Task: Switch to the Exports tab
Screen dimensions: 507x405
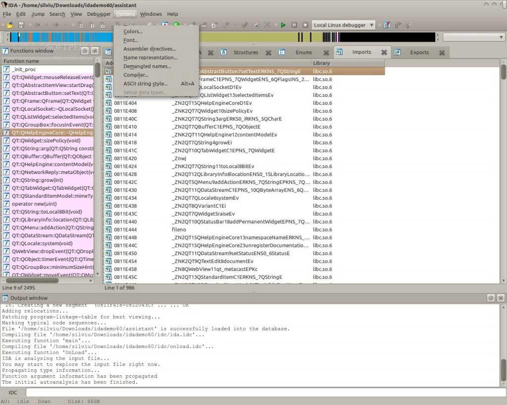Action: [x=419, y=52]
